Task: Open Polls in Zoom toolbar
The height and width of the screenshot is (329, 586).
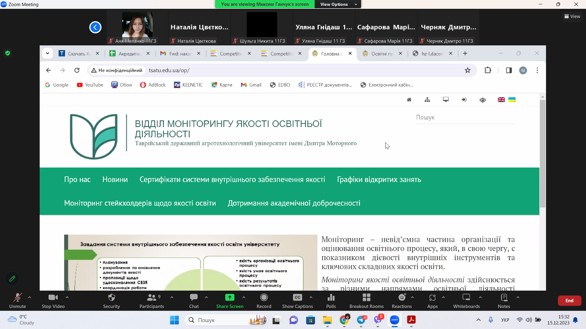Action: coord(331,300)
